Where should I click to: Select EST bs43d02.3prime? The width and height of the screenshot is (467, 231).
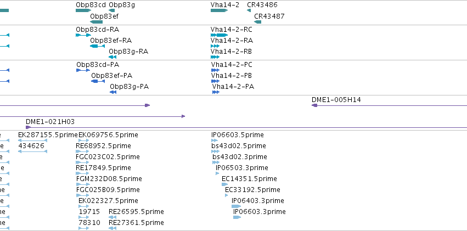(x=216, y=162)
